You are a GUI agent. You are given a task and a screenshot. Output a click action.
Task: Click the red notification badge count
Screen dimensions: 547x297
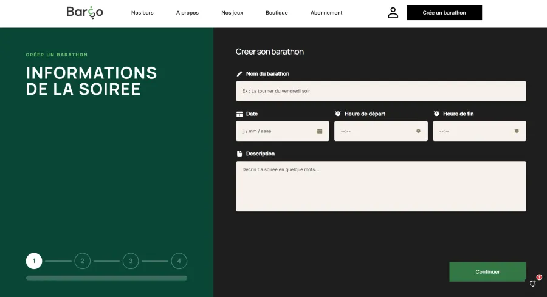[x=539, y=277]
